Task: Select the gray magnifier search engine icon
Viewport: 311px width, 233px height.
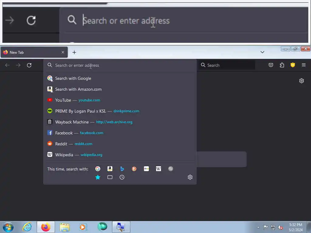Action: coord(171,169)
